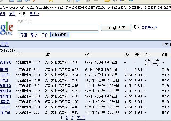Click the 下一页 next page link
The image size is (171, 121).
tap(81, 118)
